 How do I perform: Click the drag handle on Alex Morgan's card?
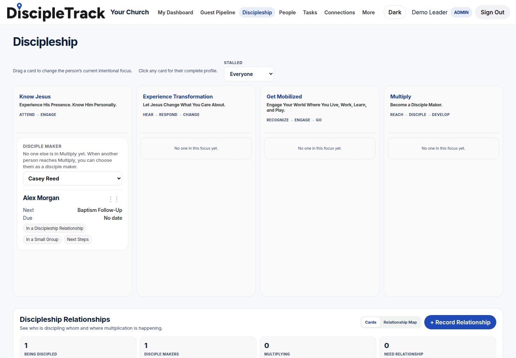click(114, 199)
